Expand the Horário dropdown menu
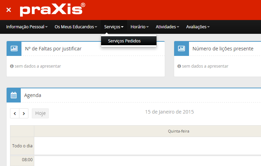The width and height of the screenshot is (261, 166). coord(139,27)
